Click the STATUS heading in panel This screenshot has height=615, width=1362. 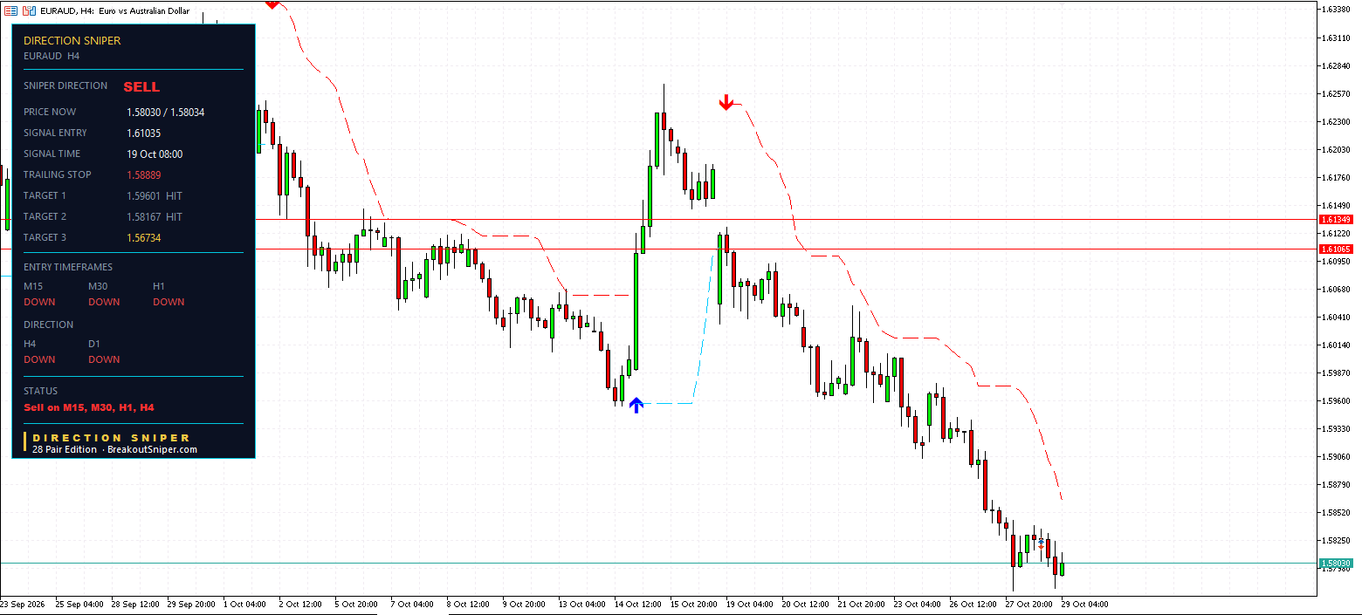(x=40, y=392)
